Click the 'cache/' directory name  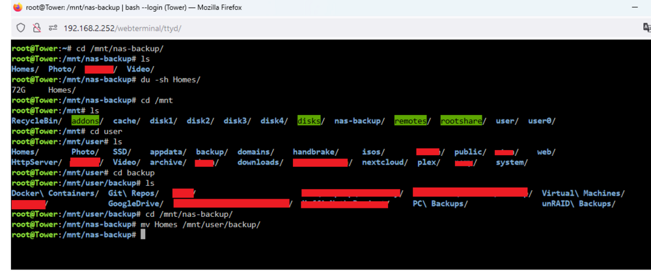tap(127, 121)
